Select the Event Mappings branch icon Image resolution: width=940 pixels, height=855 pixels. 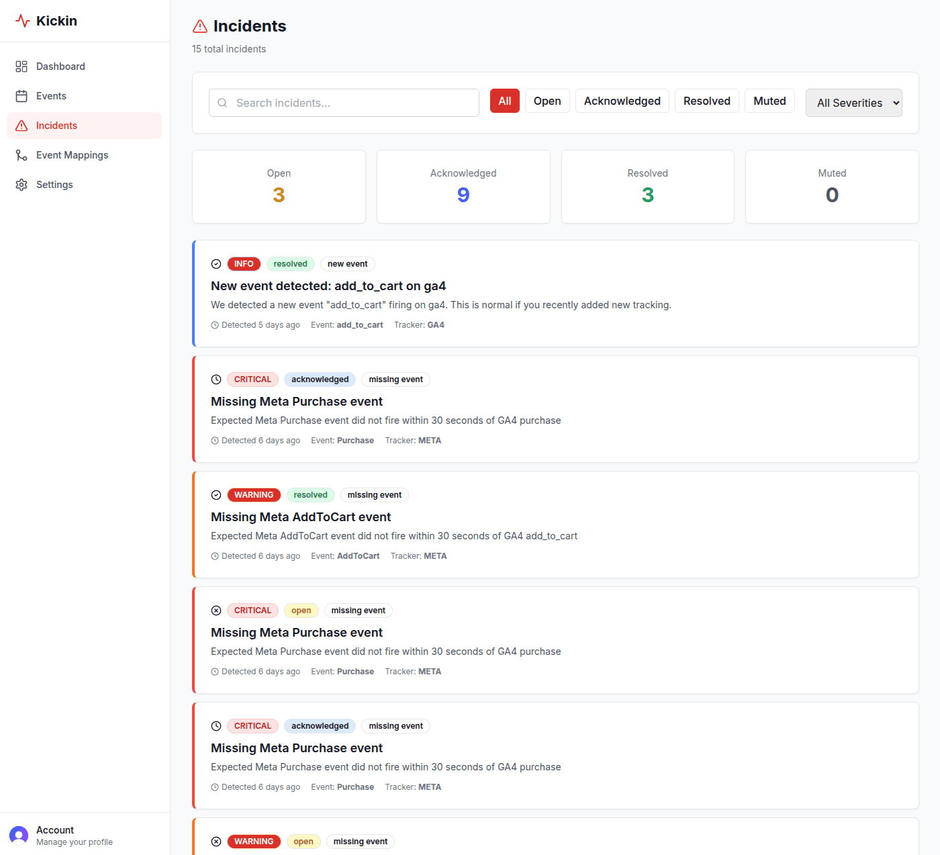click(21, 154)
